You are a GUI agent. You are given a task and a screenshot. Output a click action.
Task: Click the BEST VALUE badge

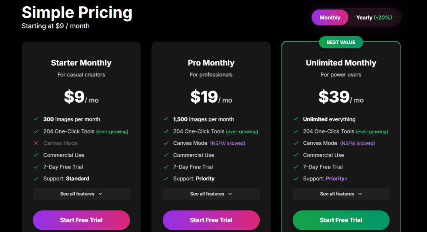click(x=341, y=42)
